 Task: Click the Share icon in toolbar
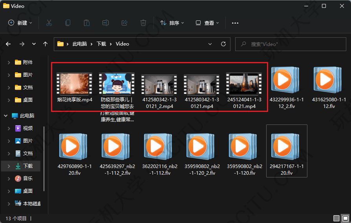[124, 23]
